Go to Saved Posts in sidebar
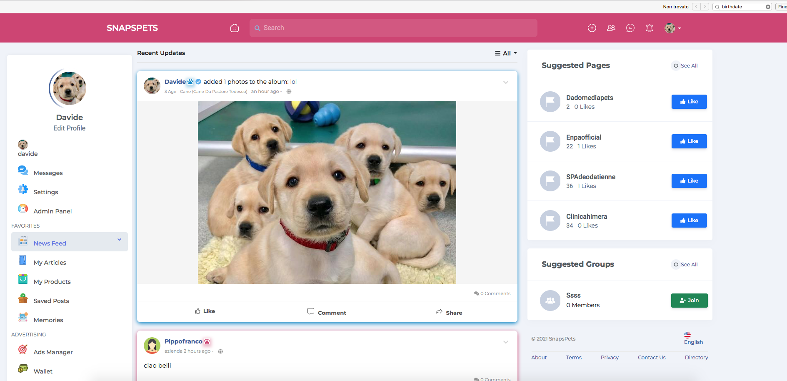The height and width of the screenshot is (381, 787). click(51, 301)
